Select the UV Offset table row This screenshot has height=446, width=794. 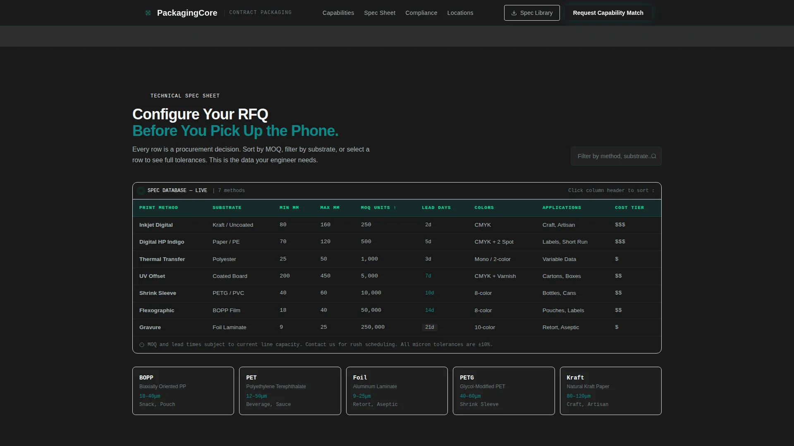[397, 276]
